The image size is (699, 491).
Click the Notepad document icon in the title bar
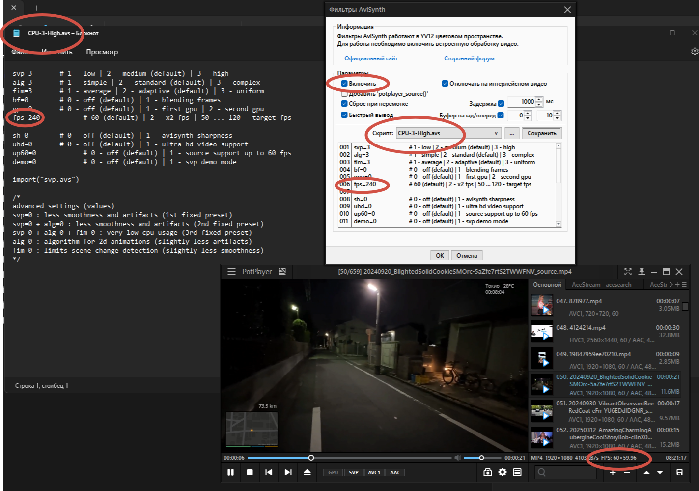pyautogui.click(x=16, y=33)
